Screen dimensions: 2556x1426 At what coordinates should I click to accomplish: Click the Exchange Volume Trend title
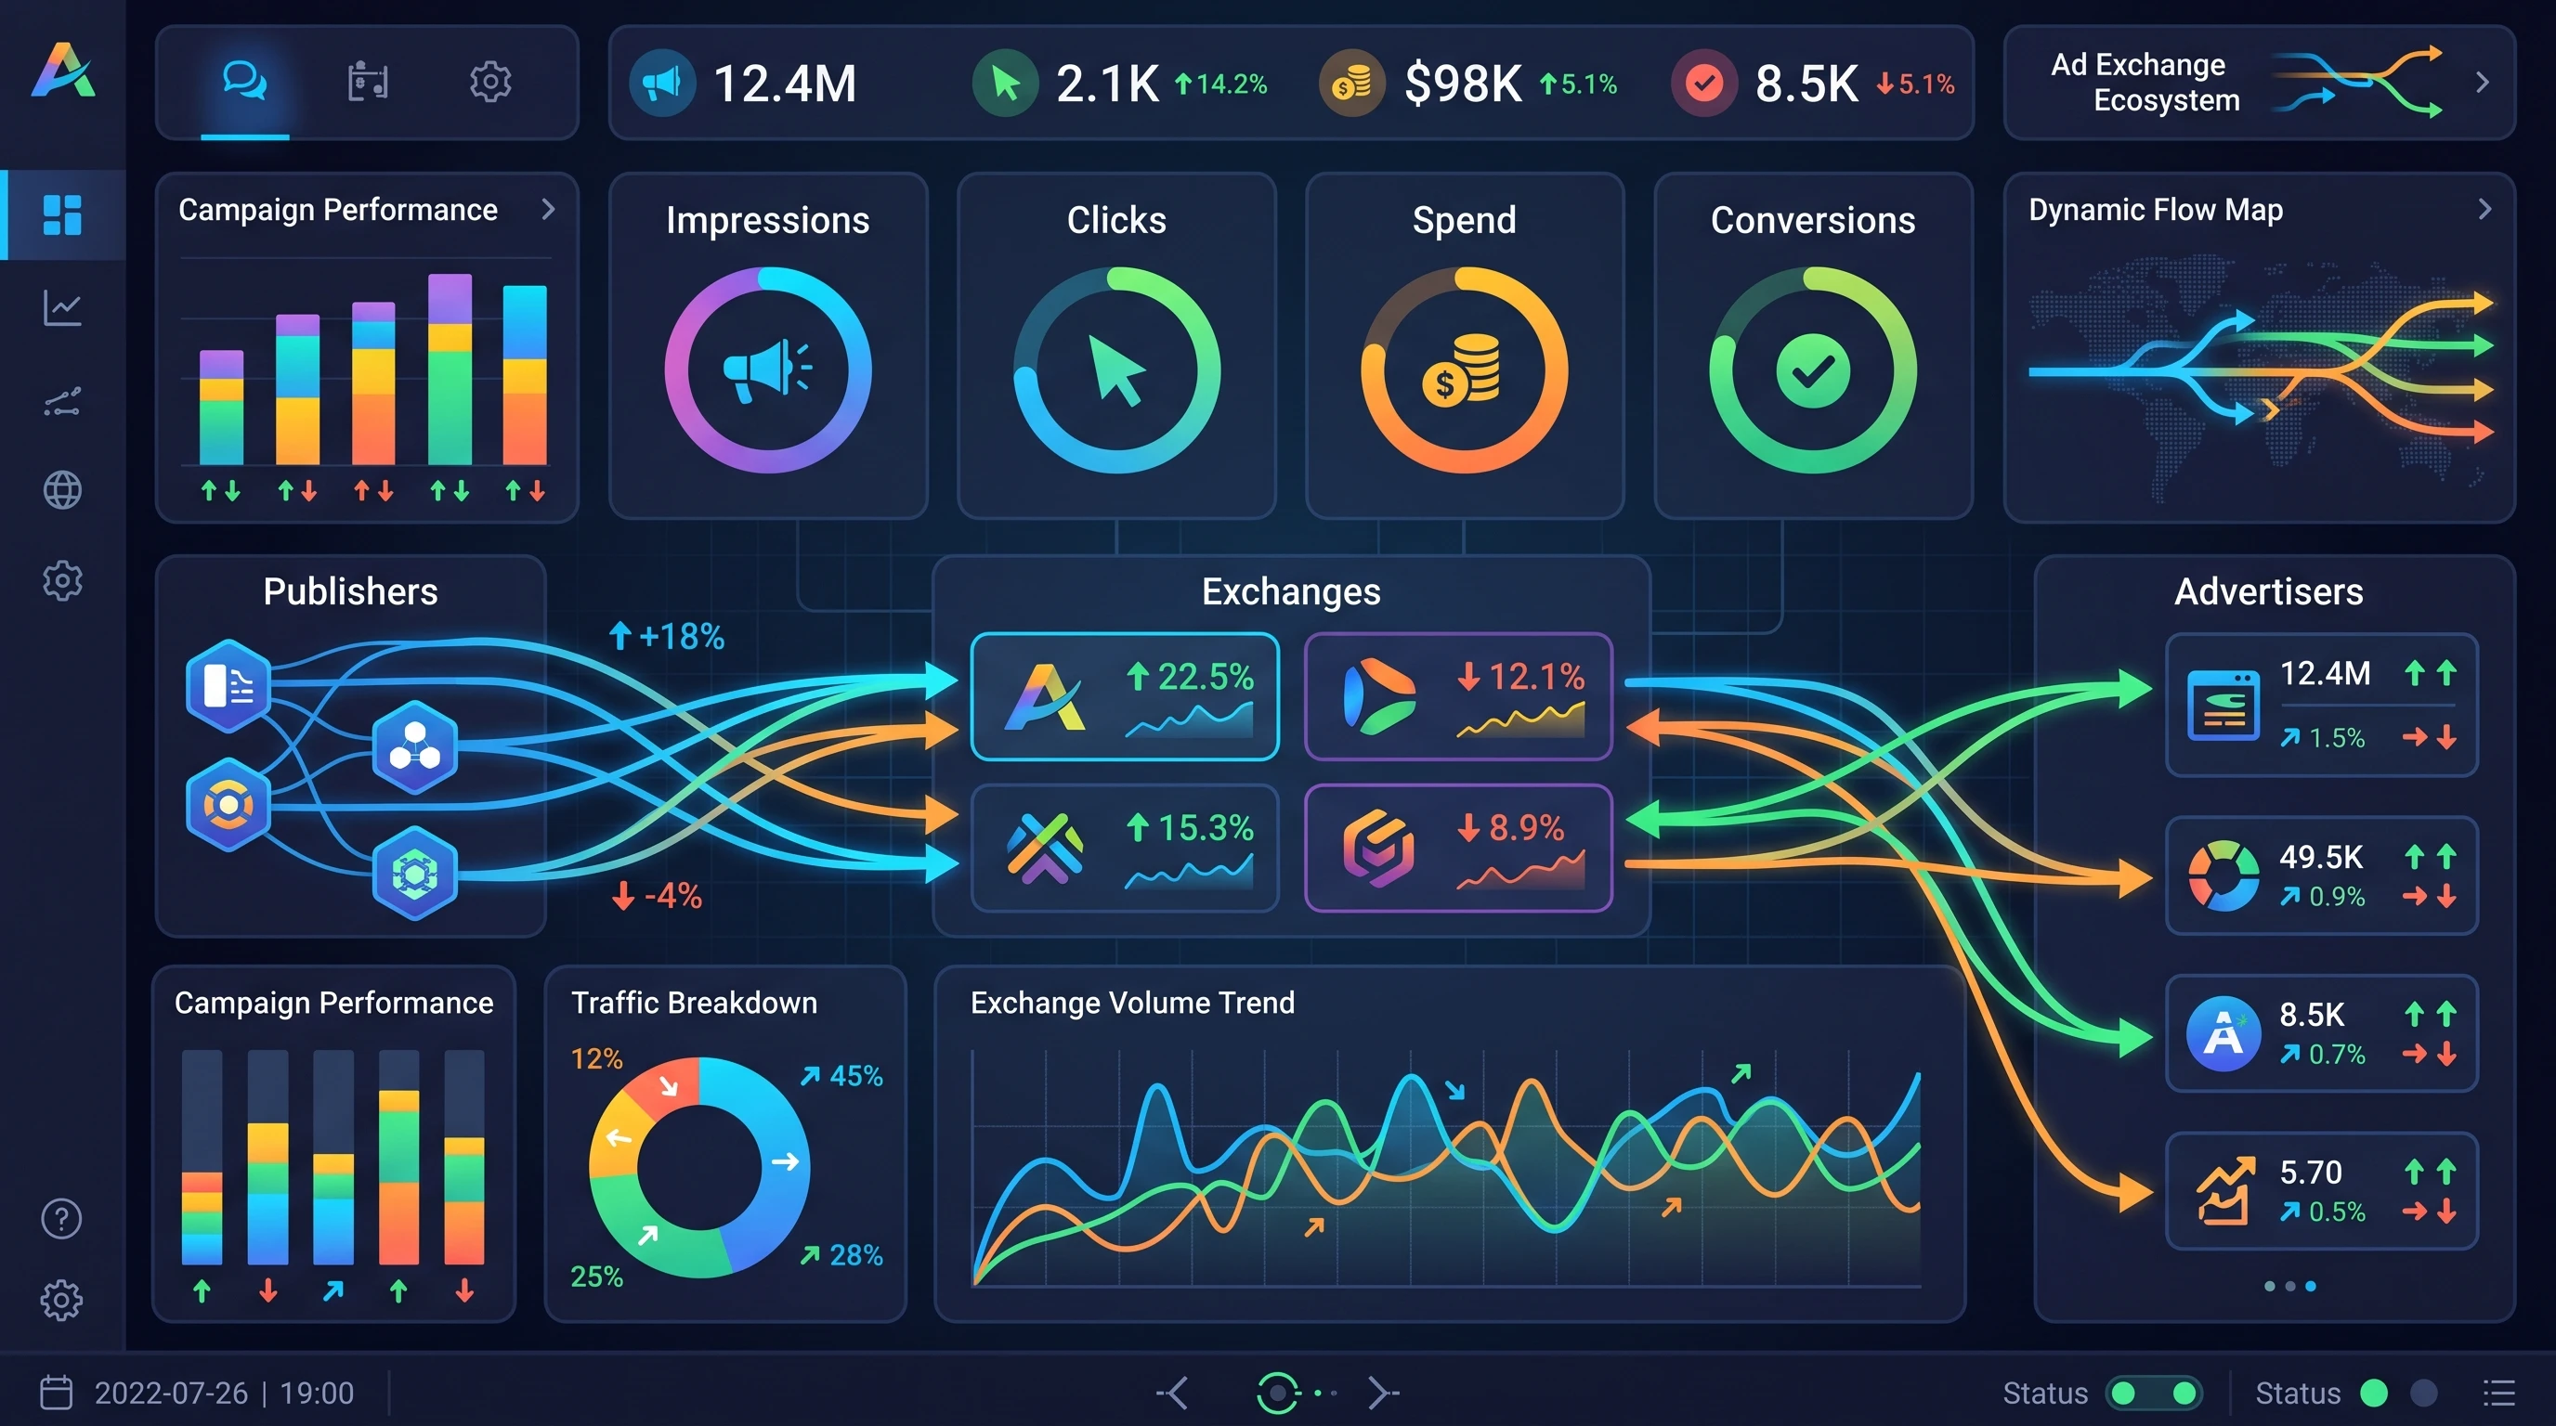1132,1003
